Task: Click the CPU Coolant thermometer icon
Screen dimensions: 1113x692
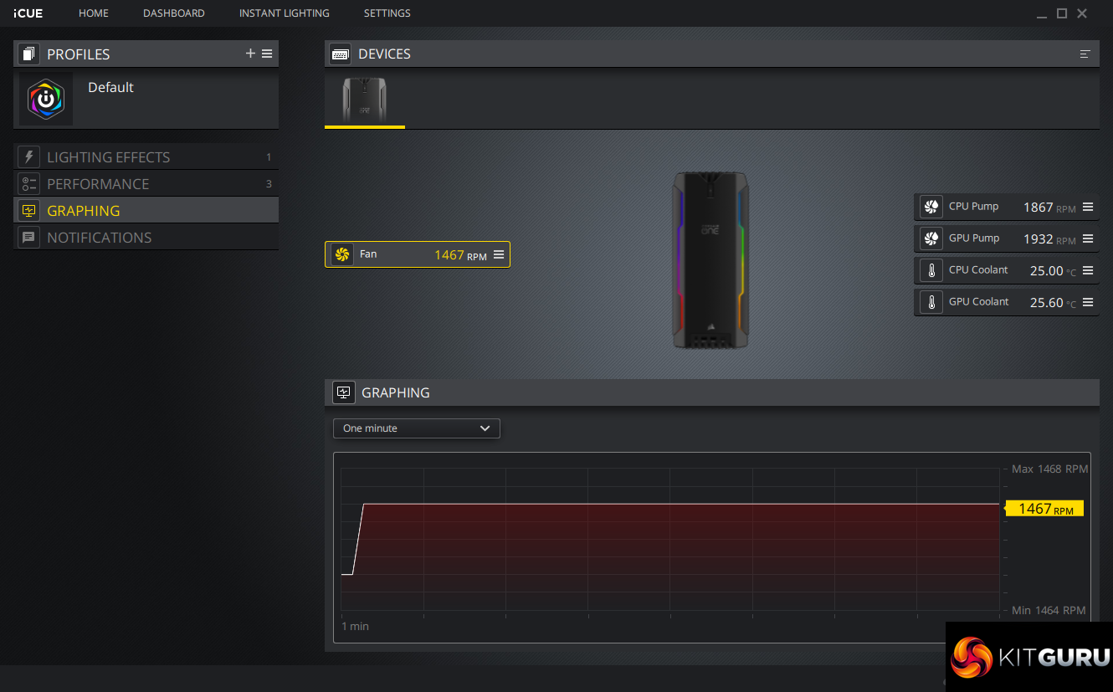Action: [x=931, y=270]
